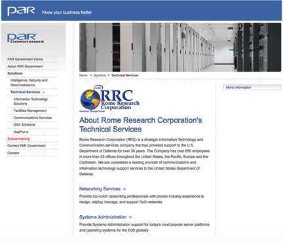The height and width of the screenshot is (242, 283).
Task: Select Solutions in the sidebar menu
Action: [x=15, y=73]
